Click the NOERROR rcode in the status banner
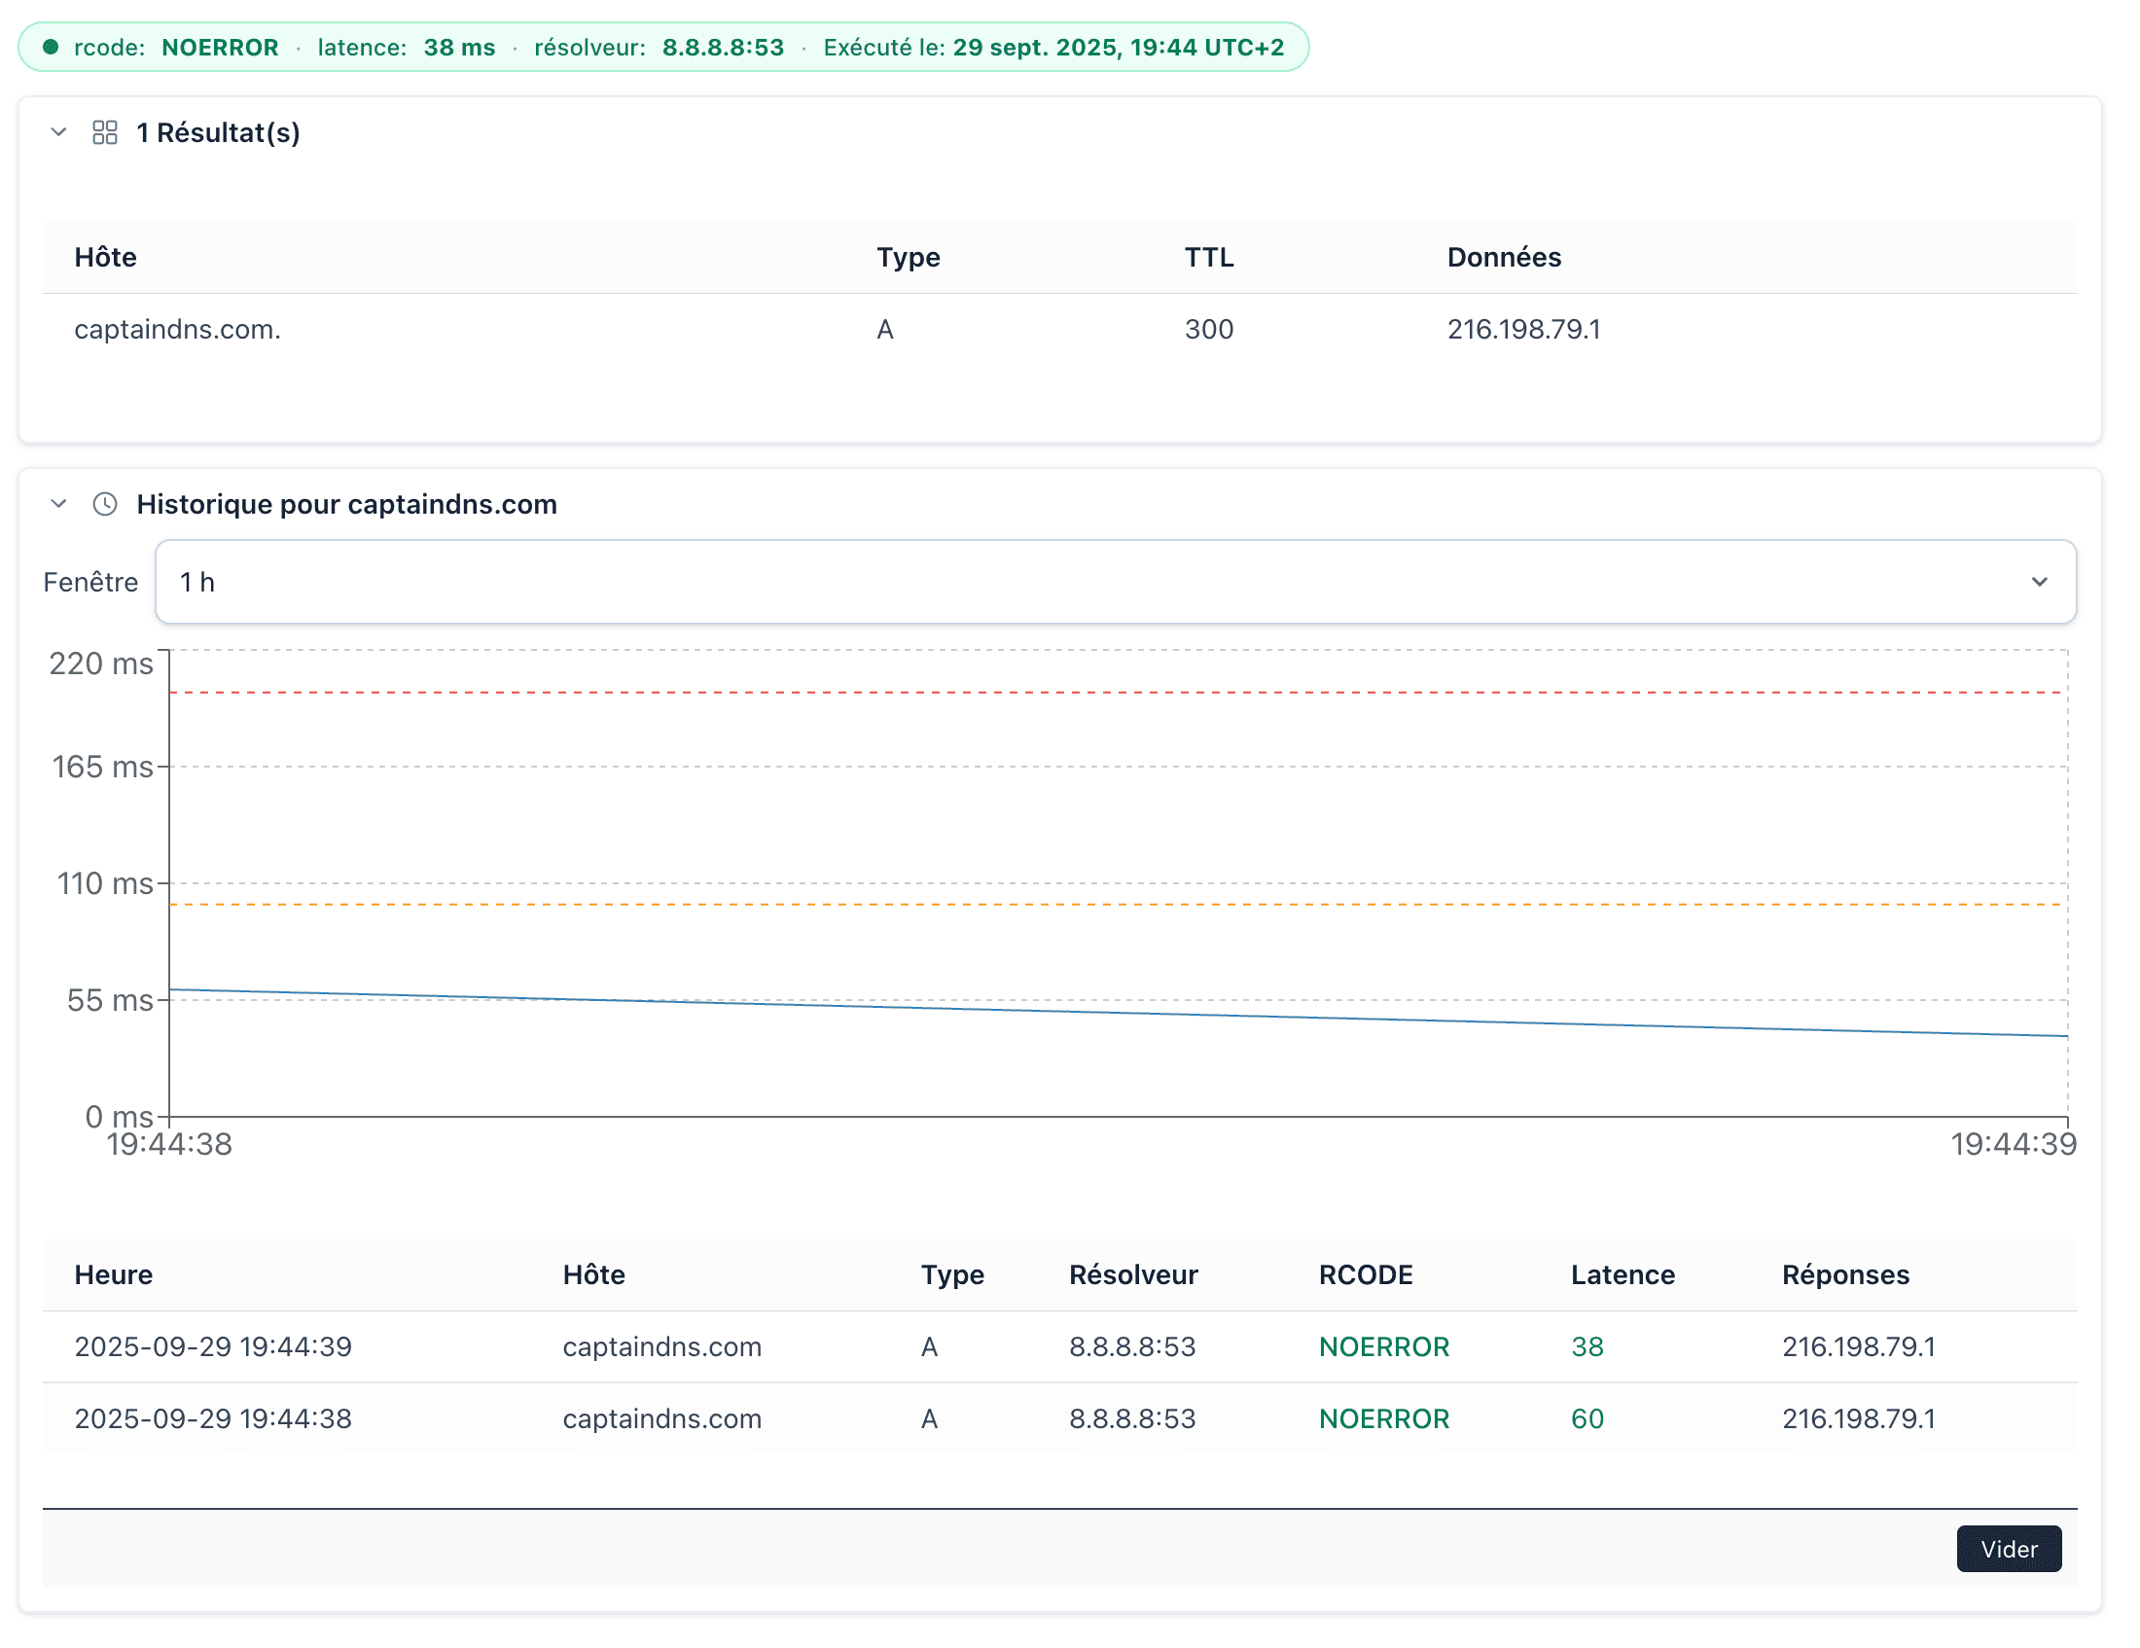This screenshot has height=1648, width=2140. [221, 46]
